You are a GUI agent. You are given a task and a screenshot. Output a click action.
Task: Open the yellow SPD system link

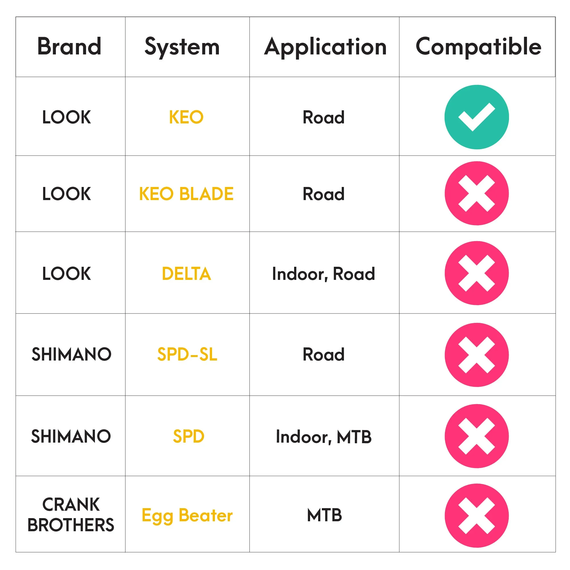tap(188, 436)
